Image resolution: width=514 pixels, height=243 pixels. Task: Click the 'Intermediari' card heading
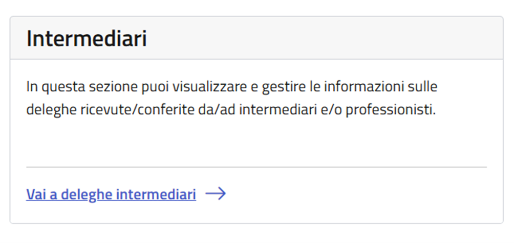[87, 39]
